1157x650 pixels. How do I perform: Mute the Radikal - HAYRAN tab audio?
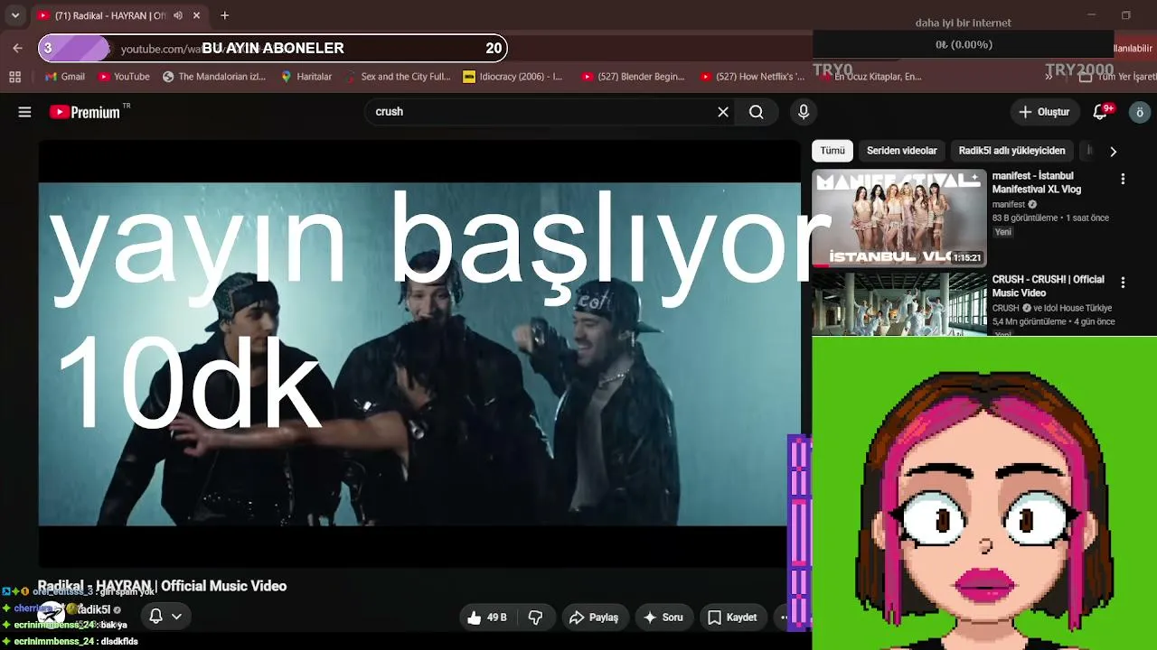(178, 15)
